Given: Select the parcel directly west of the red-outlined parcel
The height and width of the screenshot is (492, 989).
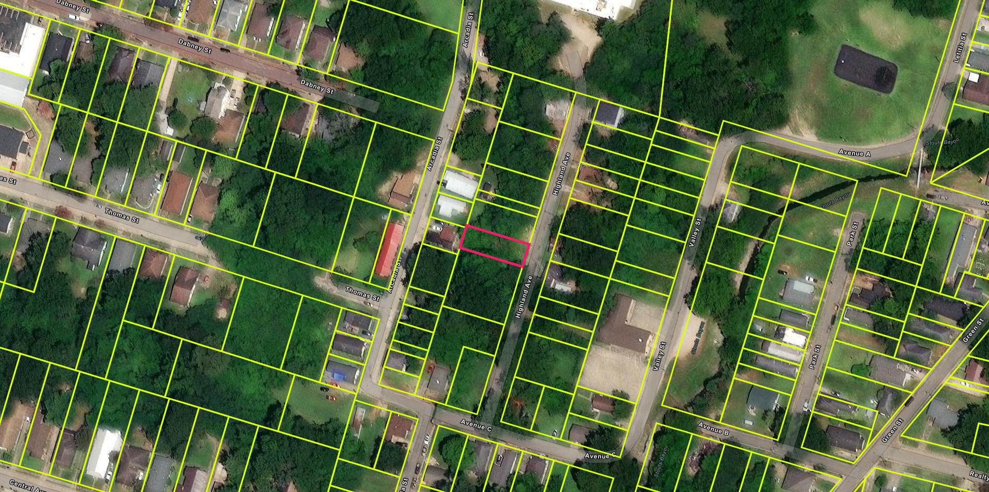Looking at the screenshot, I should [442, 236].
